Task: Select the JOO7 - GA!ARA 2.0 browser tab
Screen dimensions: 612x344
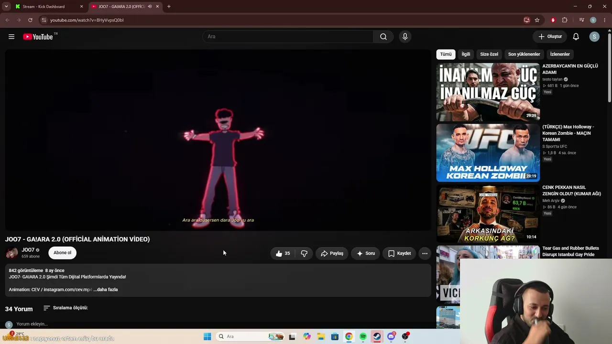Action: (125, 7)
